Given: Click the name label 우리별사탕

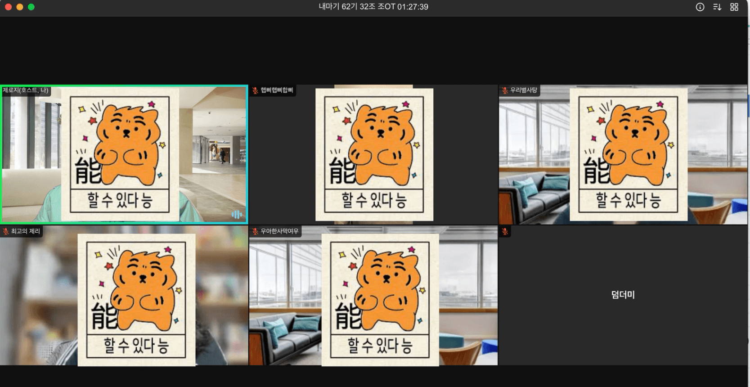Looking at the screenshot, I should (x=524, y=90).
